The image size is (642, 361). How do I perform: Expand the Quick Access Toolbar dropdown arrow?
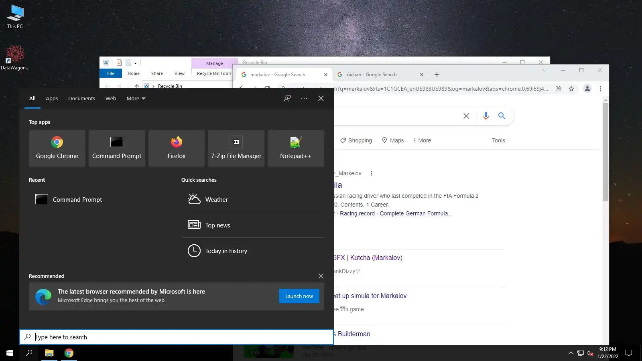click(136, 63)
